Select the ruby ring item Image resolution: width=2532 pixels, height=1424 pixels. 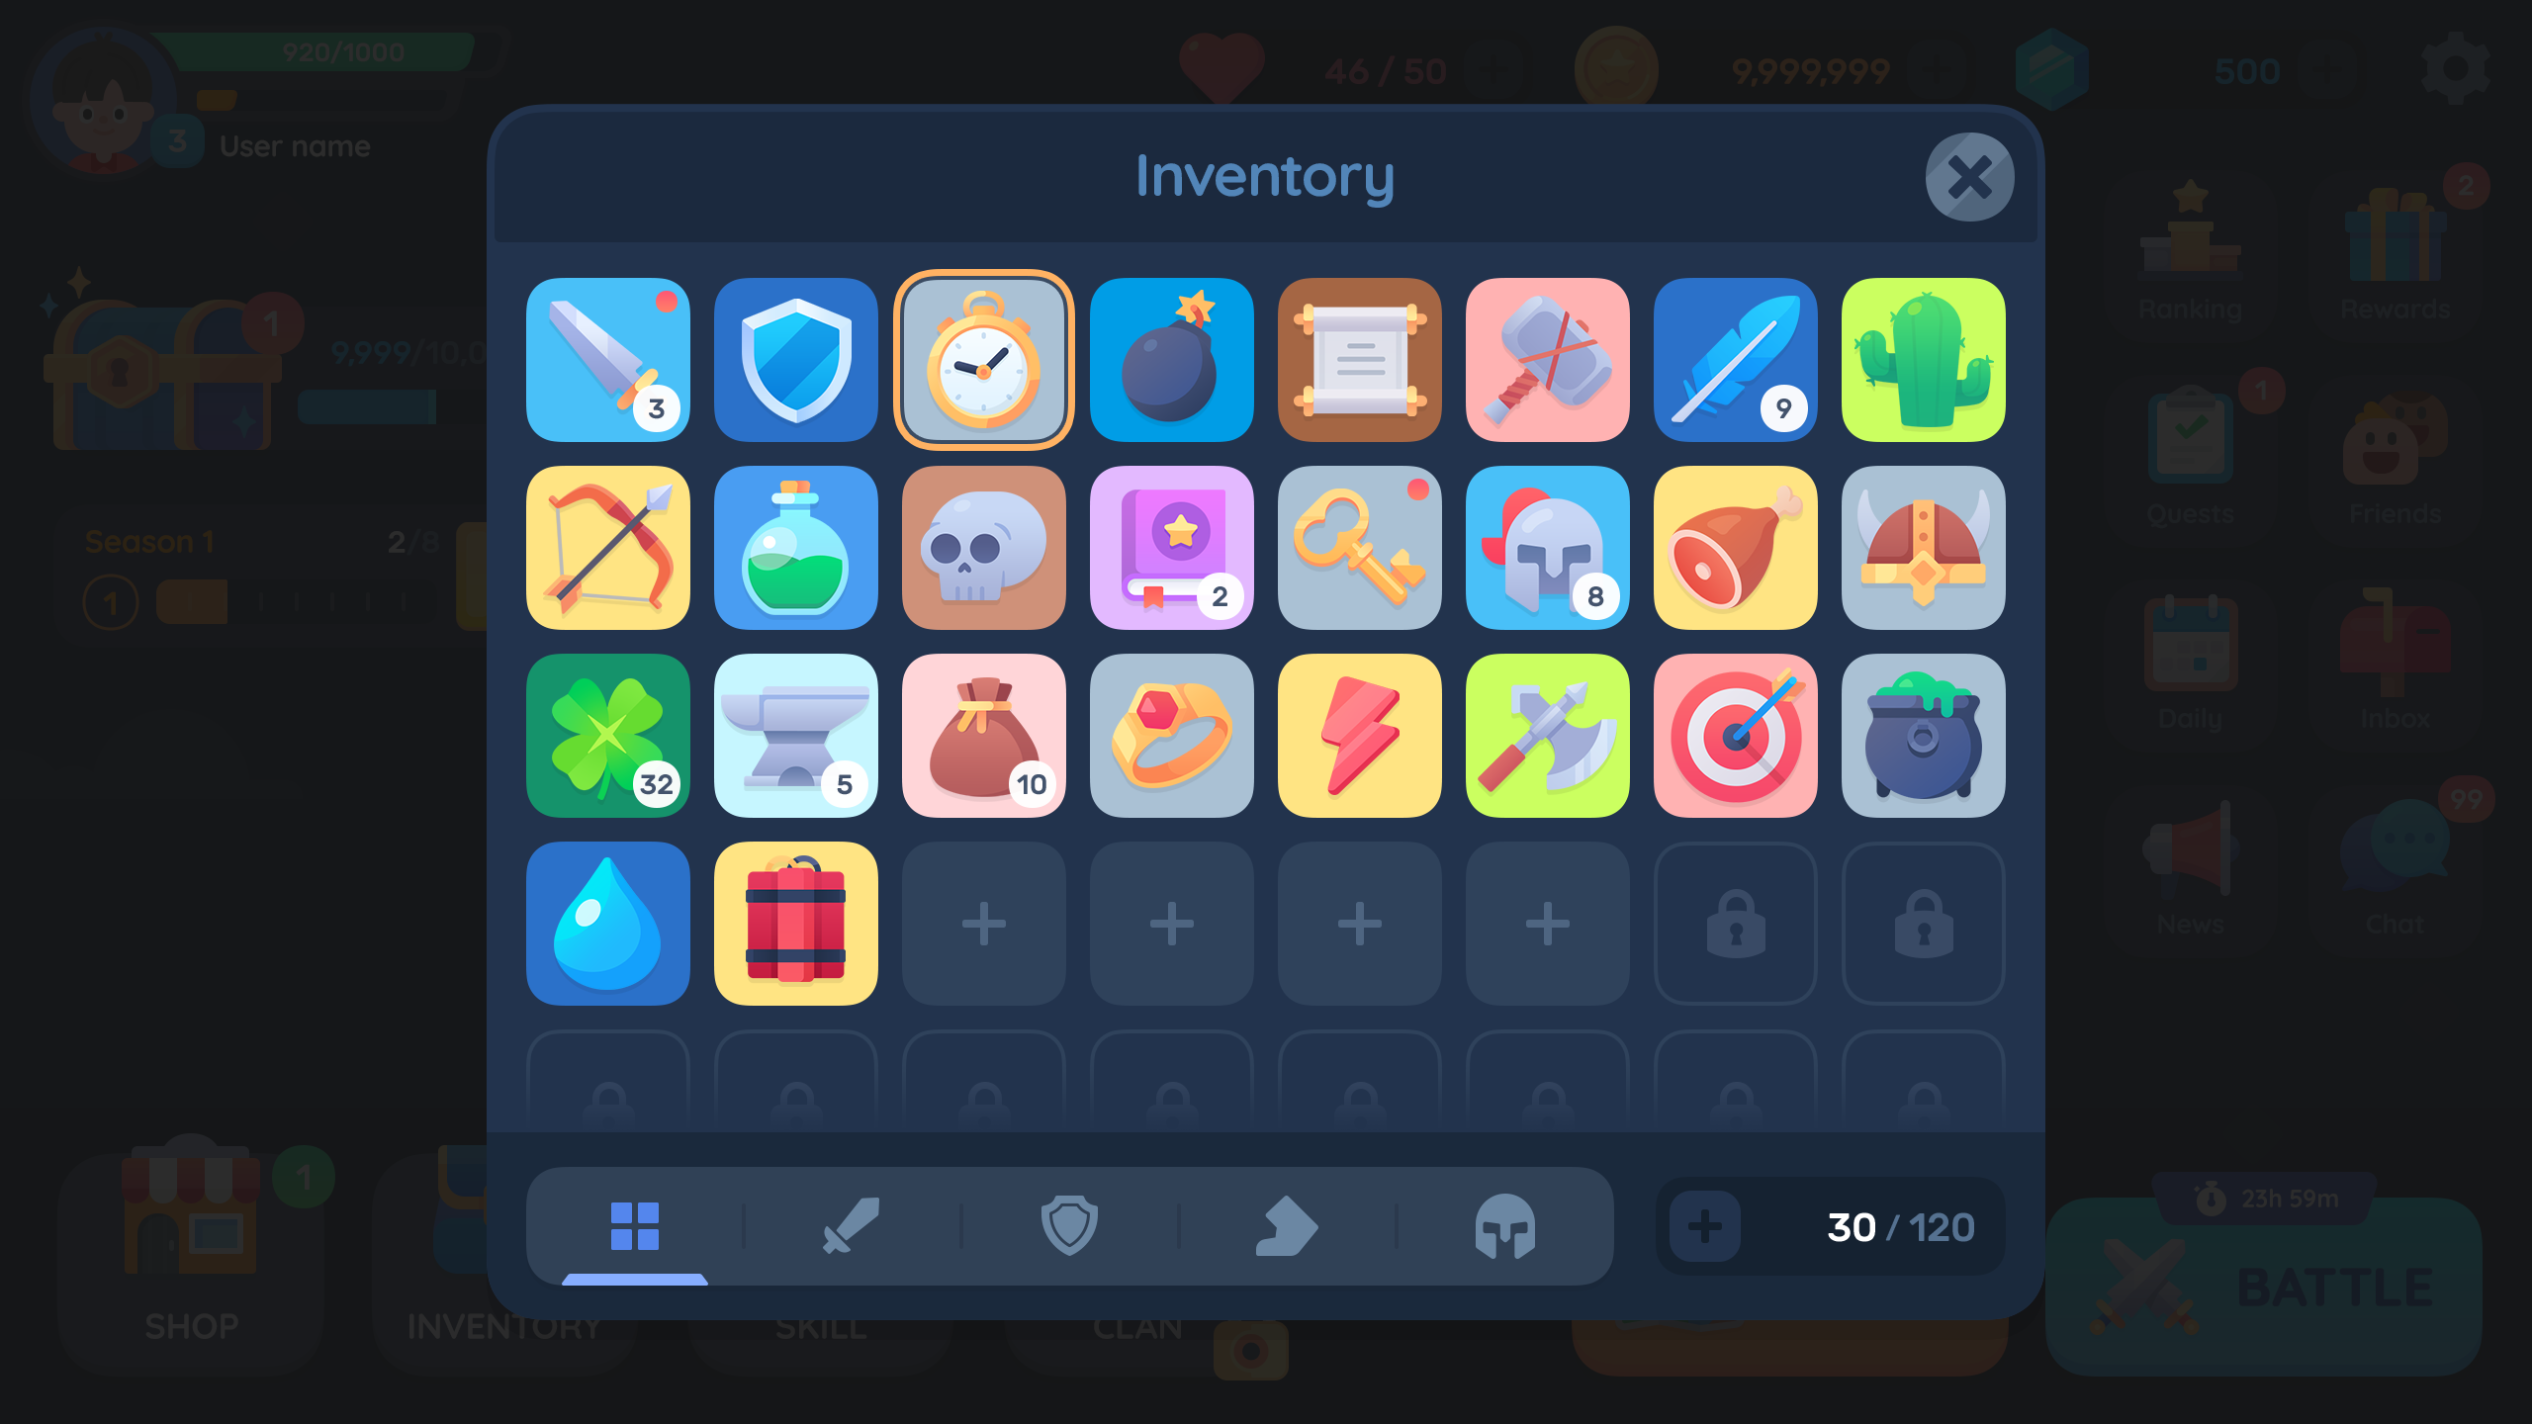(x=1171, y=736)
